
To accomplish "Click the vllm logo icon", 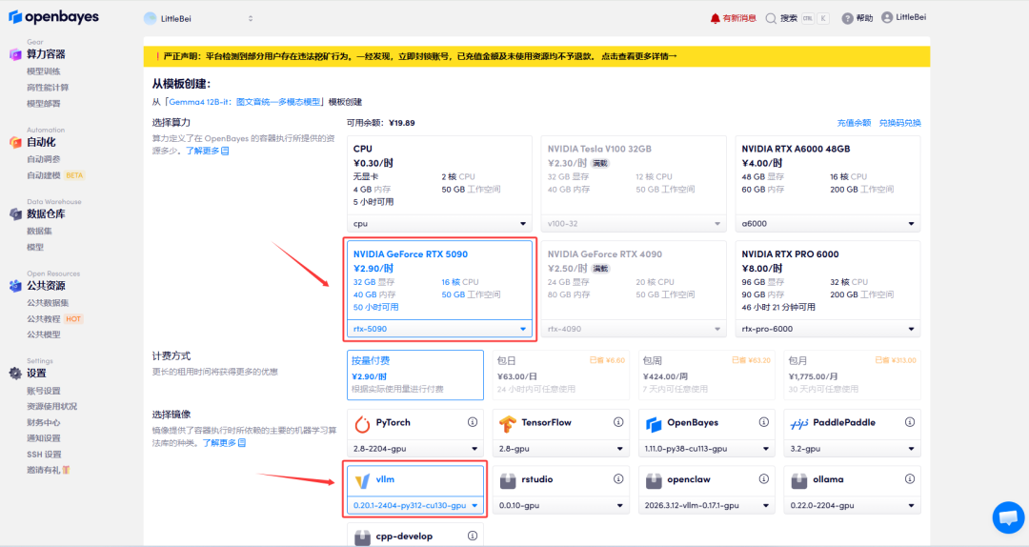I will pyautogui.click(x=362, y=481).
